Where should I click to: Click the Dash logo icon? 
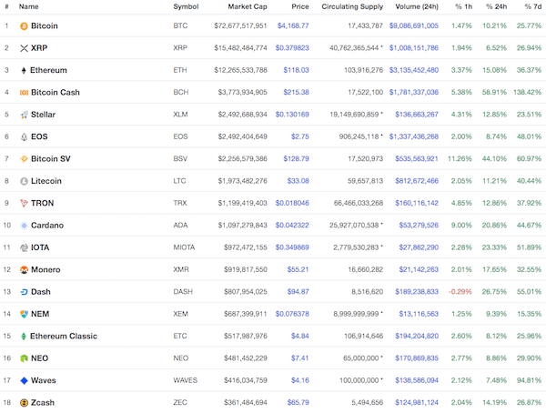coord(24,292)
